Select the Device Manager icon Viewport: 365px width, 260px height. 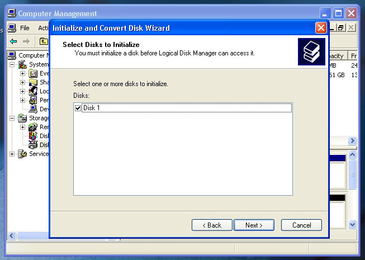click(x=33, y=109)
